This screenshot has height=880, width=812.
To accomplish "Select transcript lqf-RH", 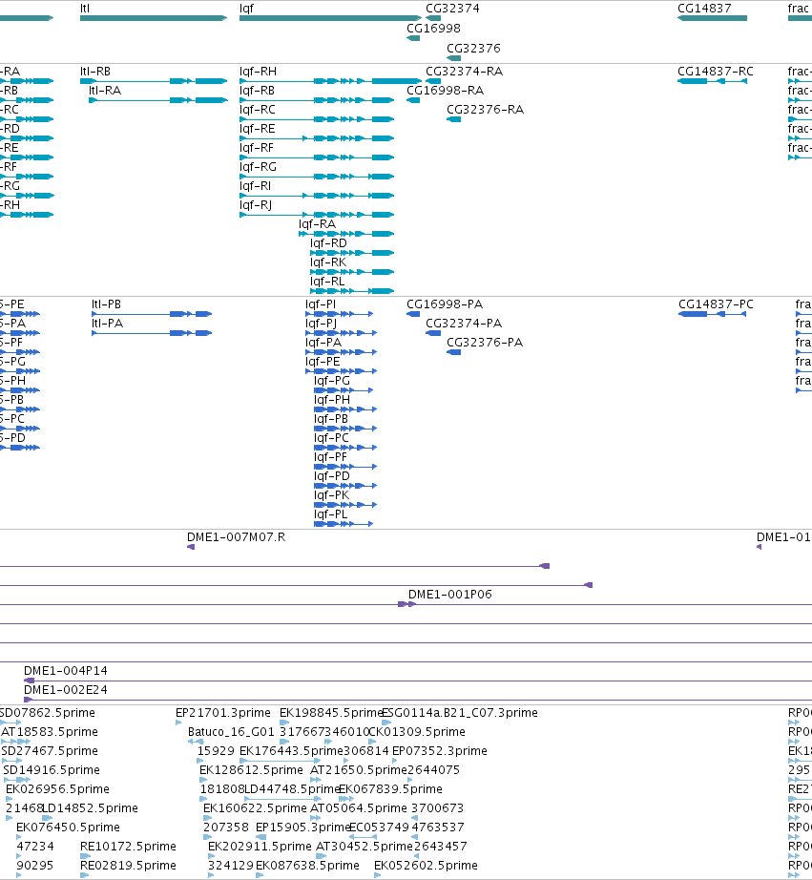I will tap(330, 81).
